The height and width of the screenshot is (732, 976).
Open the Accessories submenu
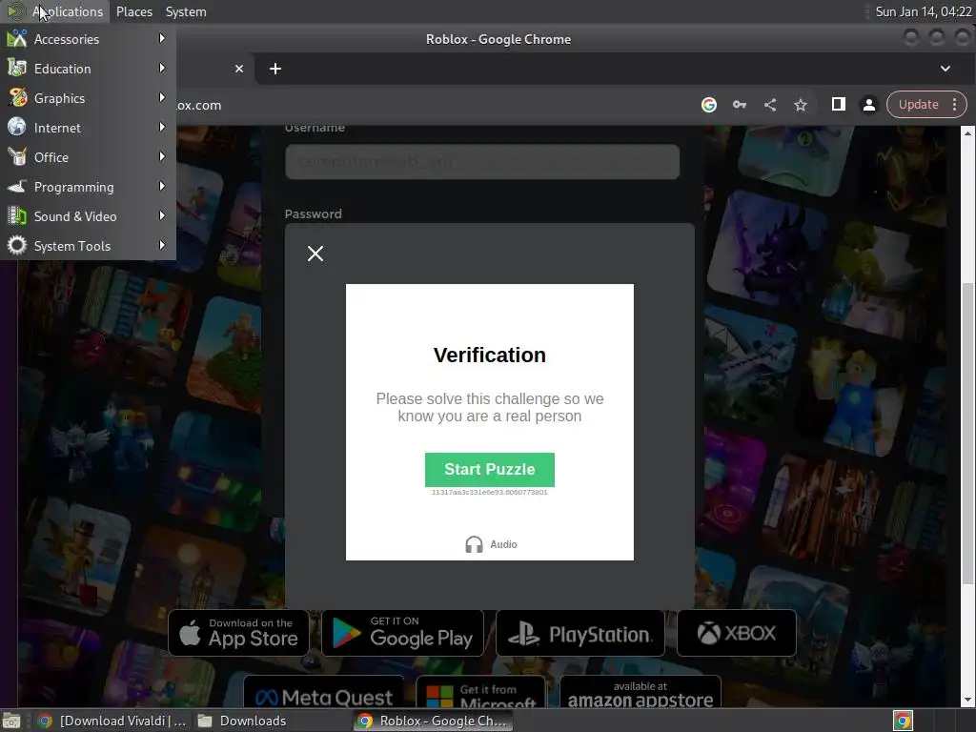click(x=88, y=39)
